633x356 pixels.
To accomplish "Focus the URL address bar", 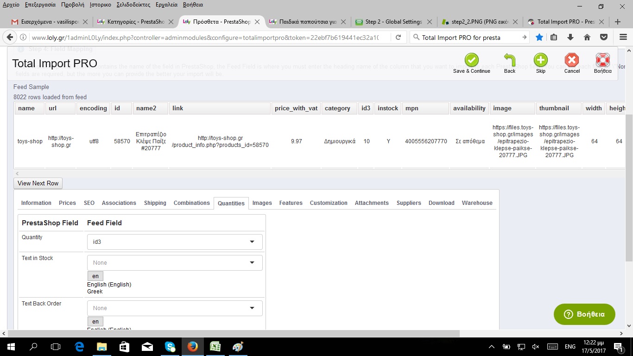I will (x=205, y=38).
